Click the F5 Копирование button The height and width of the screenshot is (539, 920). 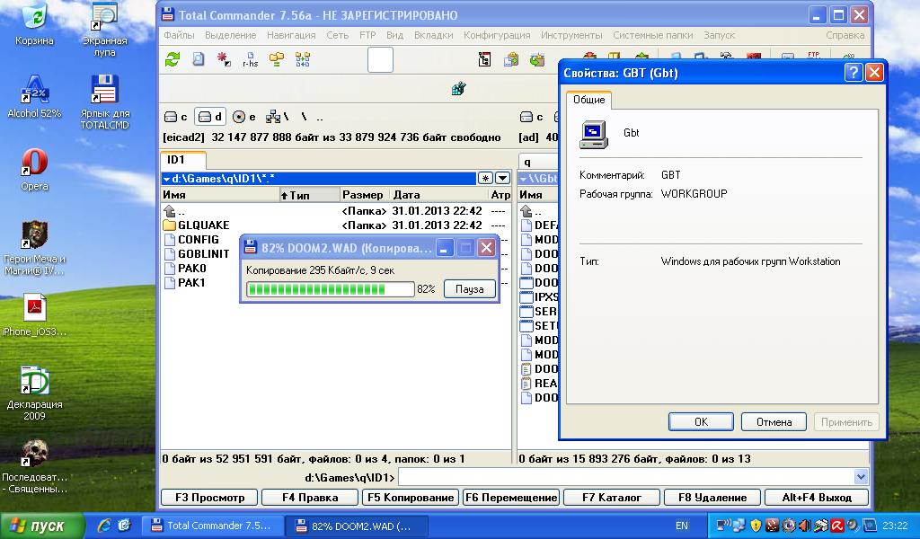click(x=411, y=498)
